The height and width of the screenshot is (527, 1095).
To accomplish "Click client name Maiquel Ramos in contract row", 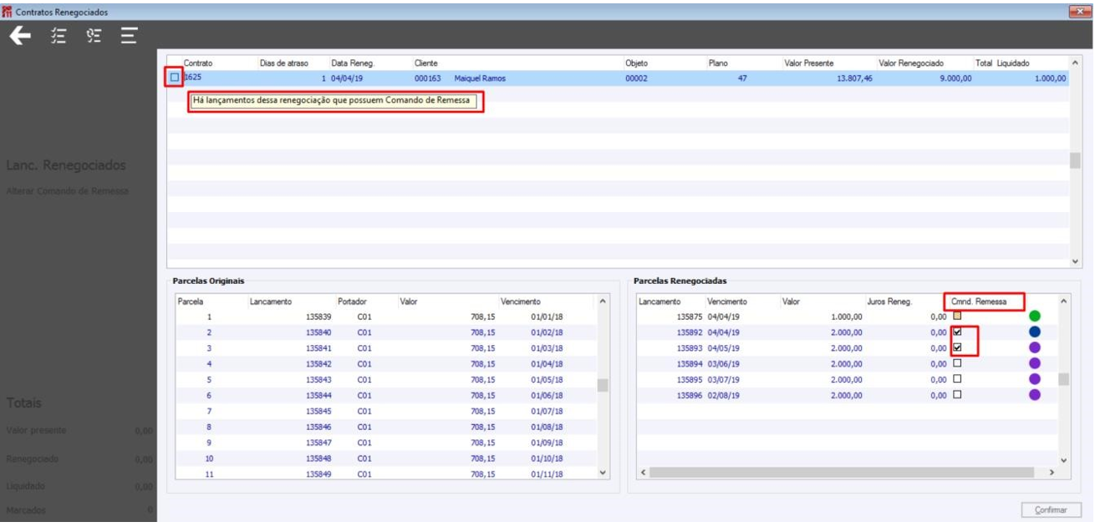I will [x=479, y=79].
